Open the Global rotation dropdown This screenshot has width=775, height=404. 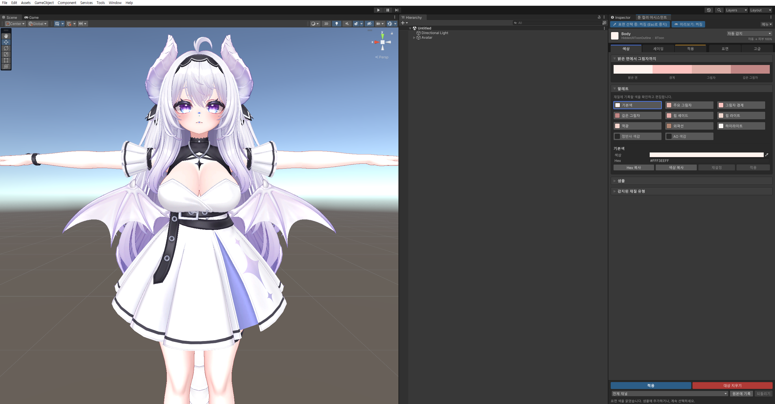tap(38, 23)
